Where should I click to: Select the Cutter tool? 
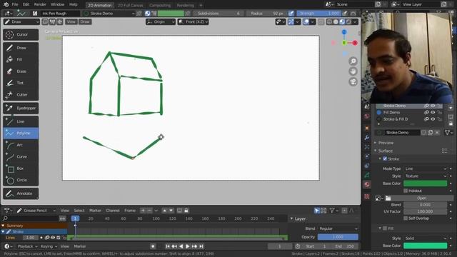pos(21,95)
